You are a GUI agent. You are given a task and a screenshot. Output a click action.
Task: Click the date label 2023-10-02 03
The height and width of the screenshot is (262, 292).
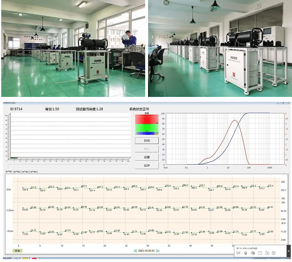[146, 251]
